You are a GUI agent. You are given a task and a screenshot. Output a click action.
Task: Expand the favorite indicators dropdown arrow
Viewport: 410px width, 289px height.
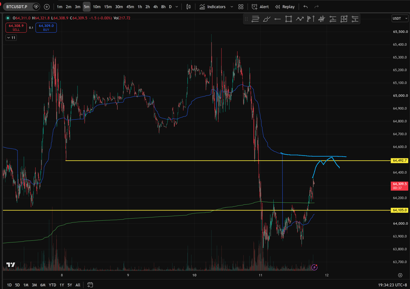click(232, 7)
